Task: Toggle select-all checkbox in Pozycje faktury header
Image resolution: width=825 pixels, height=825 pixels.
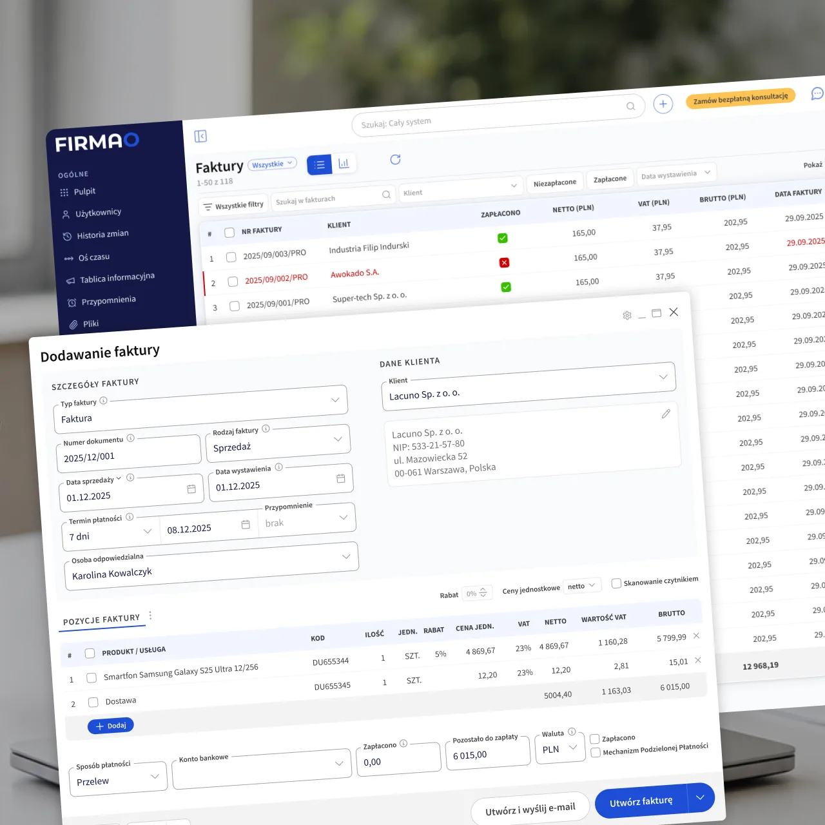Action: point(90,654)
